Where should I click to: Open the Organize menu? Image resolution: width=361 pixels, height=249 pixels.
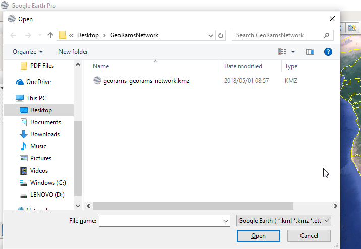pos(28,52)
